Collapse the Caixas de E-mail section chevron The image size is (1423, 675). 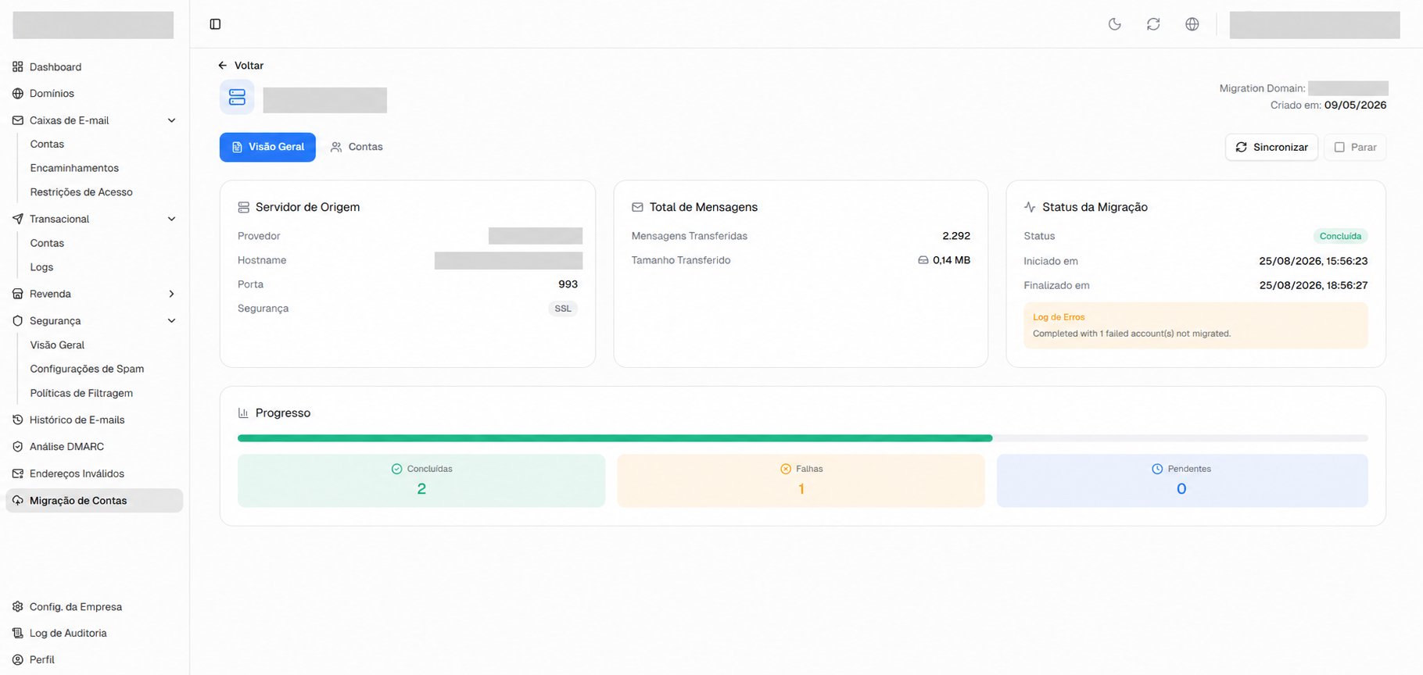click(172, 120)
